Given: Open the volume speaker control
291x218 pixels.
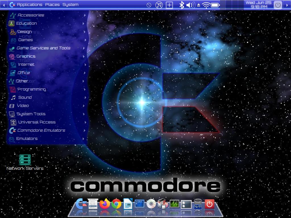Looking at the screenshot, I should point(191,5).
